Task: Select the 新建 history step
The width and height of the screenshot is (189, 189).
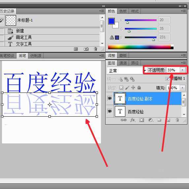Action: pos(52,31)
